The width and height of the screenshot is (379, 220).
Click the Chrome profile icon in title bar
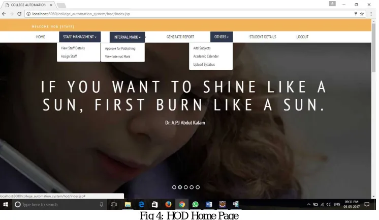coord(332,4)
